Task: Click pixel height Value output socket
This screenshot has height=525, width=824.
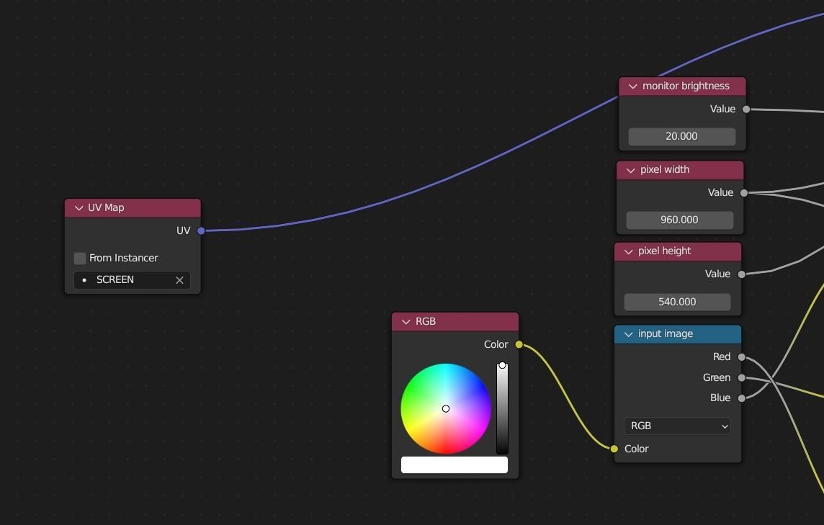Action: tap(741, 274)
